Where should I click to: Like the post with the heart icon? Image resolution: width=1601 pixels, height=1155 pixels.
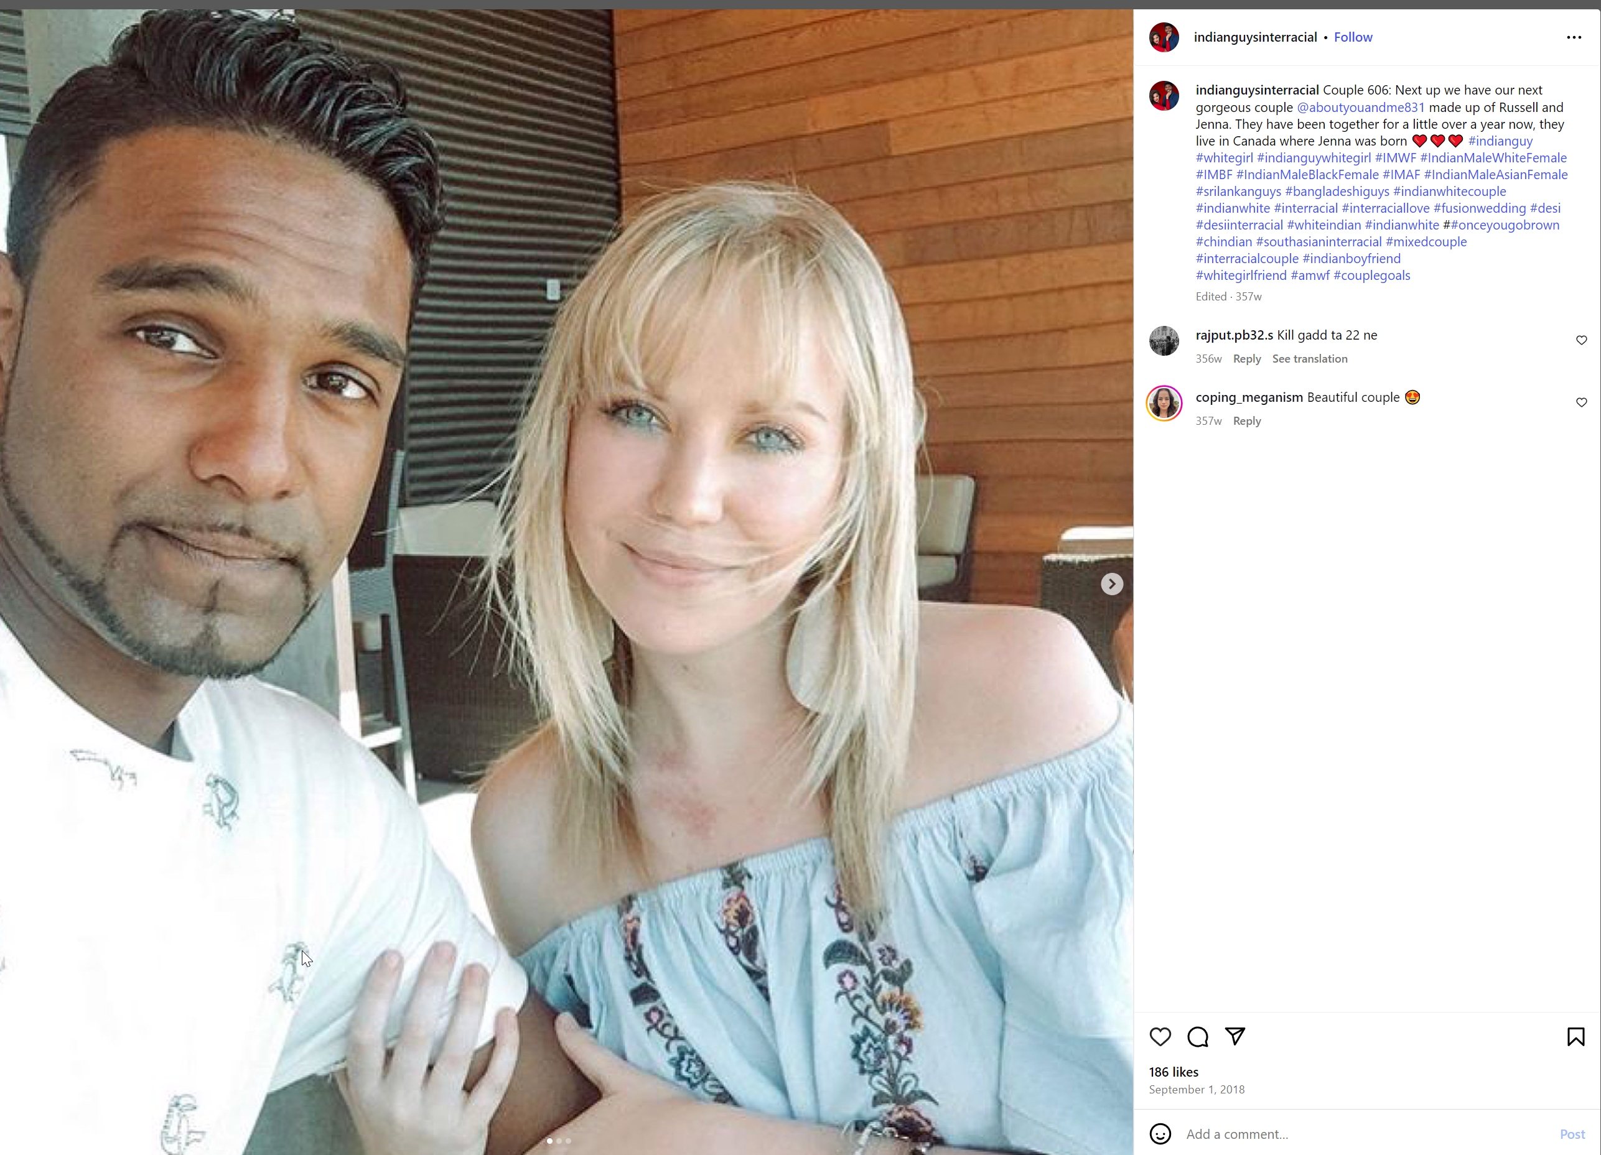[x=1160, y=1036]
